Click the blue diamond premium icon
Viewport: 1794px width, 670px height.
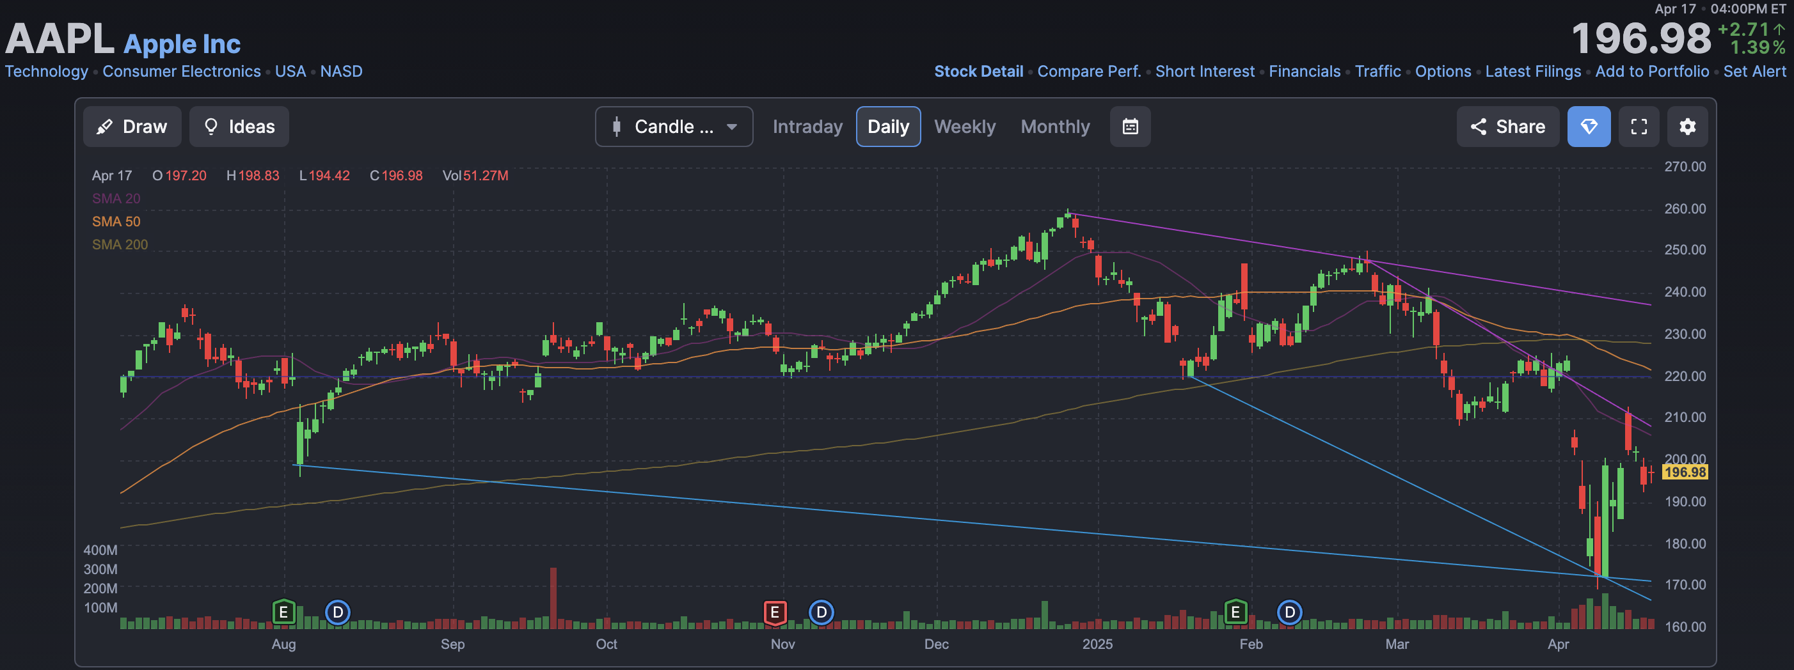pos(1589,127)
